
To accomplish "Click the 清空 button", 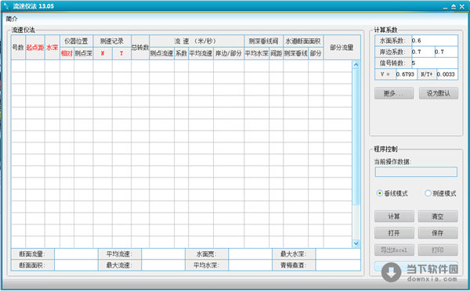I will pos(438,216).
